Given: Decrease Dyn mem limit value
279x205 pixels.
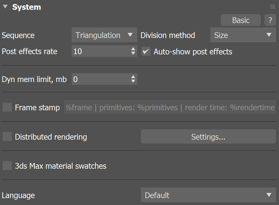Looking at the screenshot, I should 133,81.
